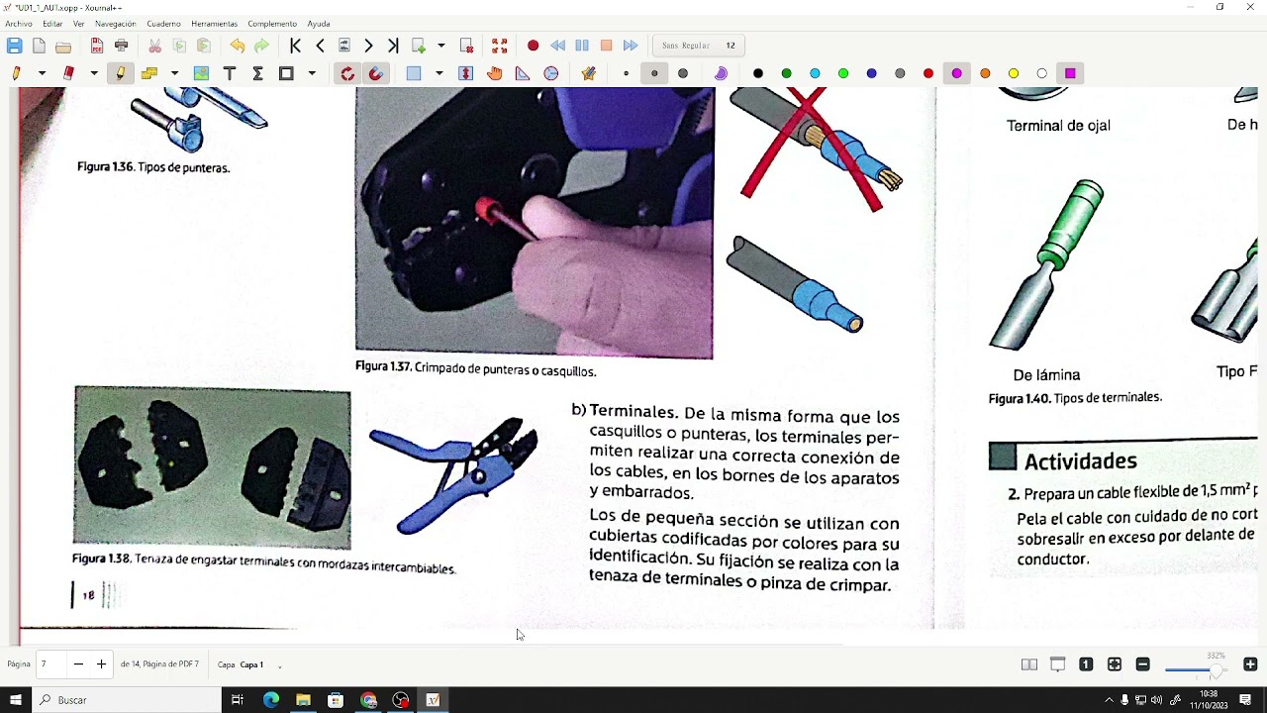Go to the previous page
Image resolution: width=1267 pixels, height=713 pixels.
pyautogui.click(x=320, y=46)
